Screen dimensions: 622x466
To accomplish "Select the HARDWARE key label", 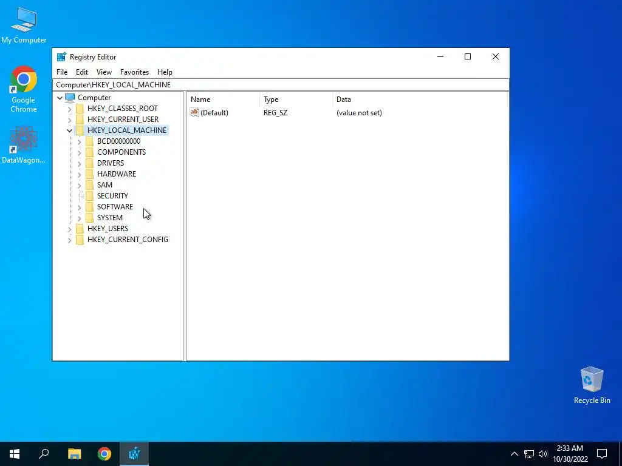I will (117, 174).
